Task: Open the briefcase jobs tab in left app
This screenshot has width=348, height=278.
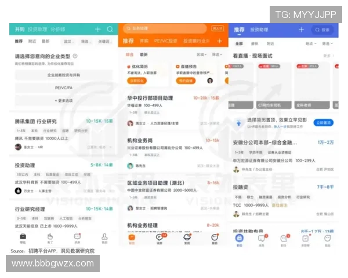Action: (x=23, y=236)
